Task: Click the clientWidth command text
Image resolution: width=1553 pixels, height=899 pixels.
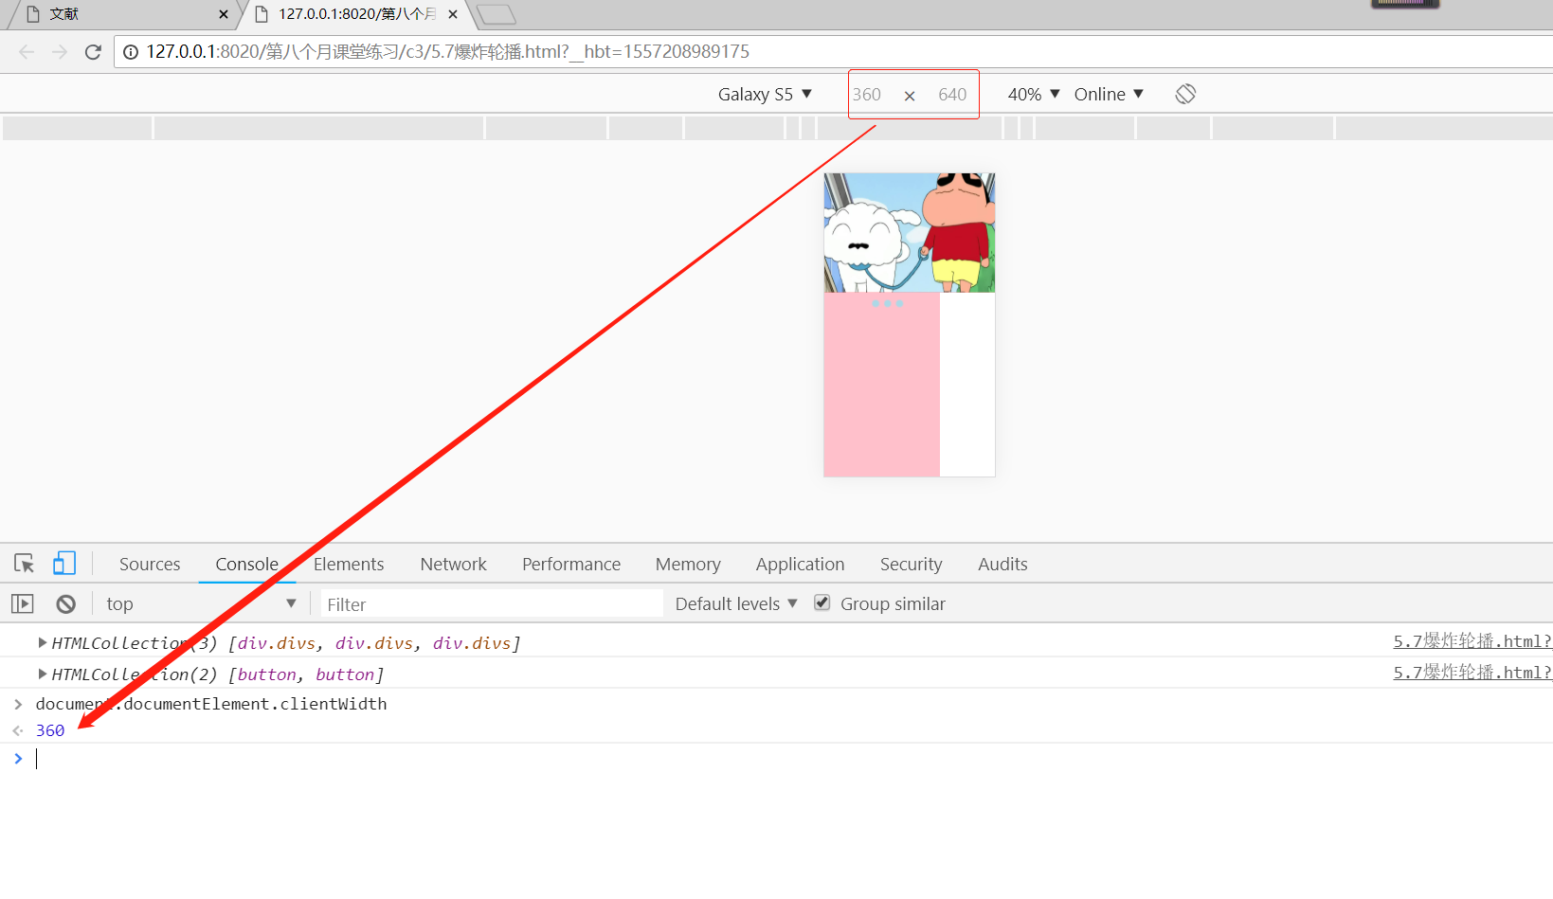Action: point(211,704)
